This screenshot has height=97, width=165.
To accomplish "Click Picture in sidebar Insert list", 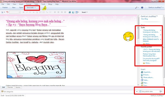I will click(x=145, y=75).
